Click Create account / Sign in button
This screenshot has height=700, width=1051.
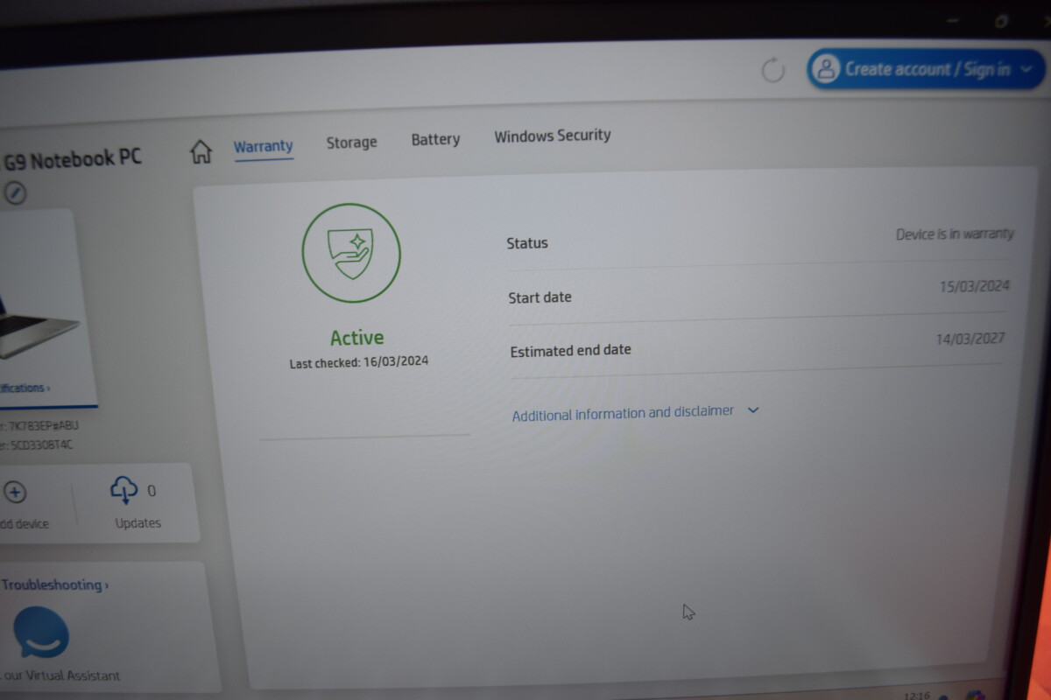926,69
